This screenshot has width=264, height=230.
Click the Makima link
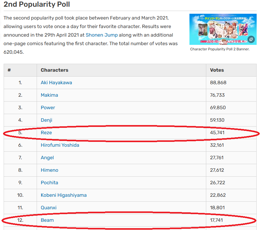pos(49,95)
